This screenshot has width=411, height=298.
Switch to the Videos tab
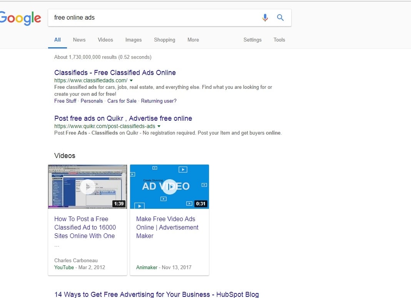coord(105,40)
